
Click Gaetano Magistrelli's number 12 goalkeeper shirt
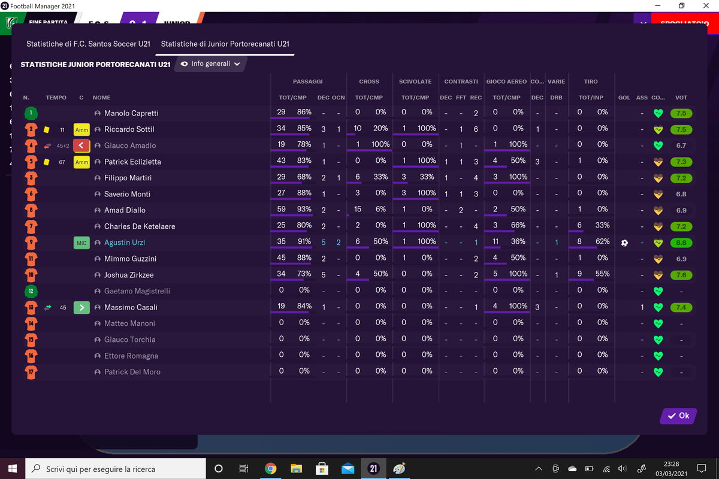tap(31, 291)
